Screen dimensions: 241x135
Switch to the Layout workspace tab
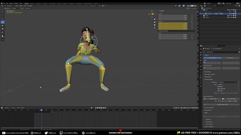[x=26, y=3]
